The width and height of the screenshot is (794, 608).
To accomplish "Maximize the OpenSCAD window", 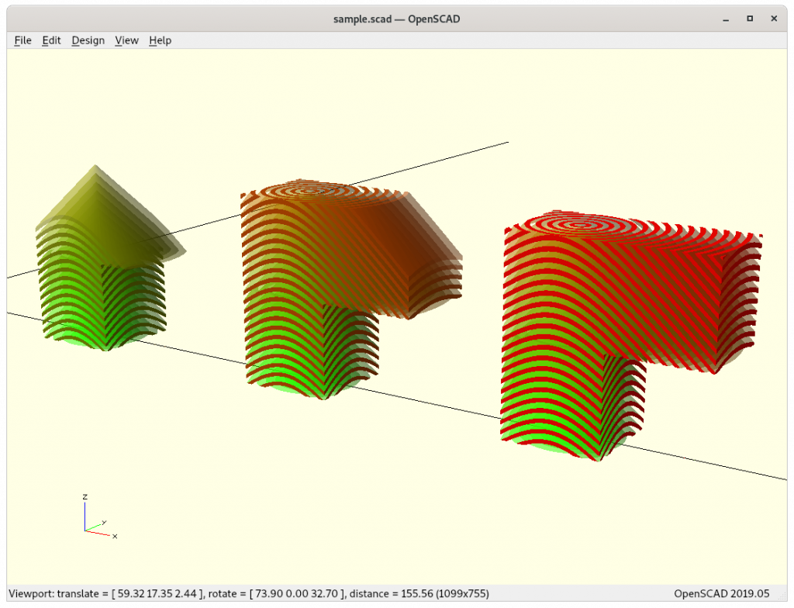I will click(x=750, y=19).
